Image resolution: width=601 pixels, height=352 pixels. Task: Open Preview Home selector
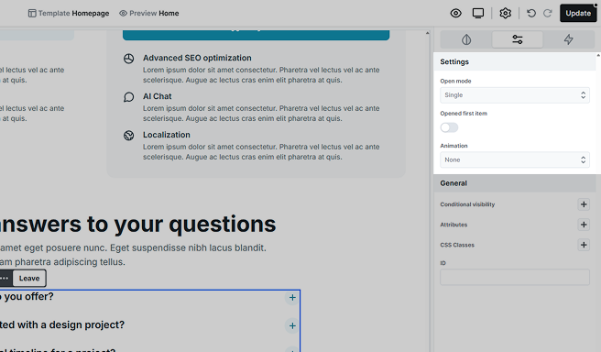(148, 14)
